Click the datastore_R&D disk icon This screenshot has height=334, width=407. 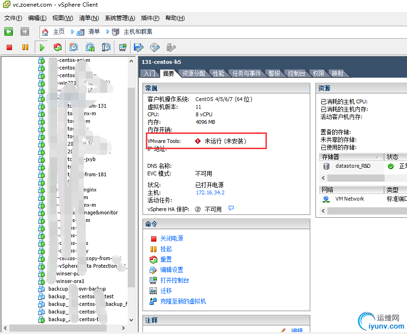326,166
